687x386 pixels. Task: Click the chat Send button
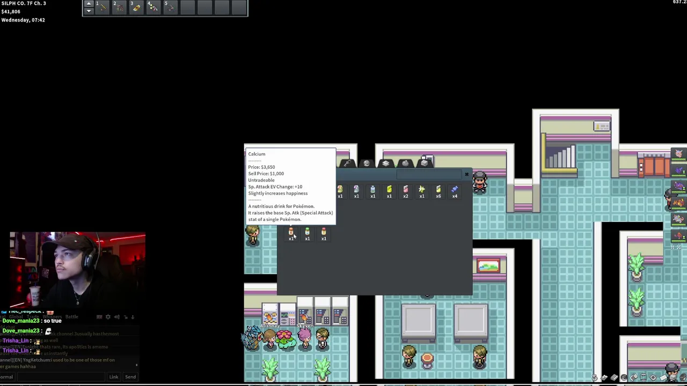[130, 377]
